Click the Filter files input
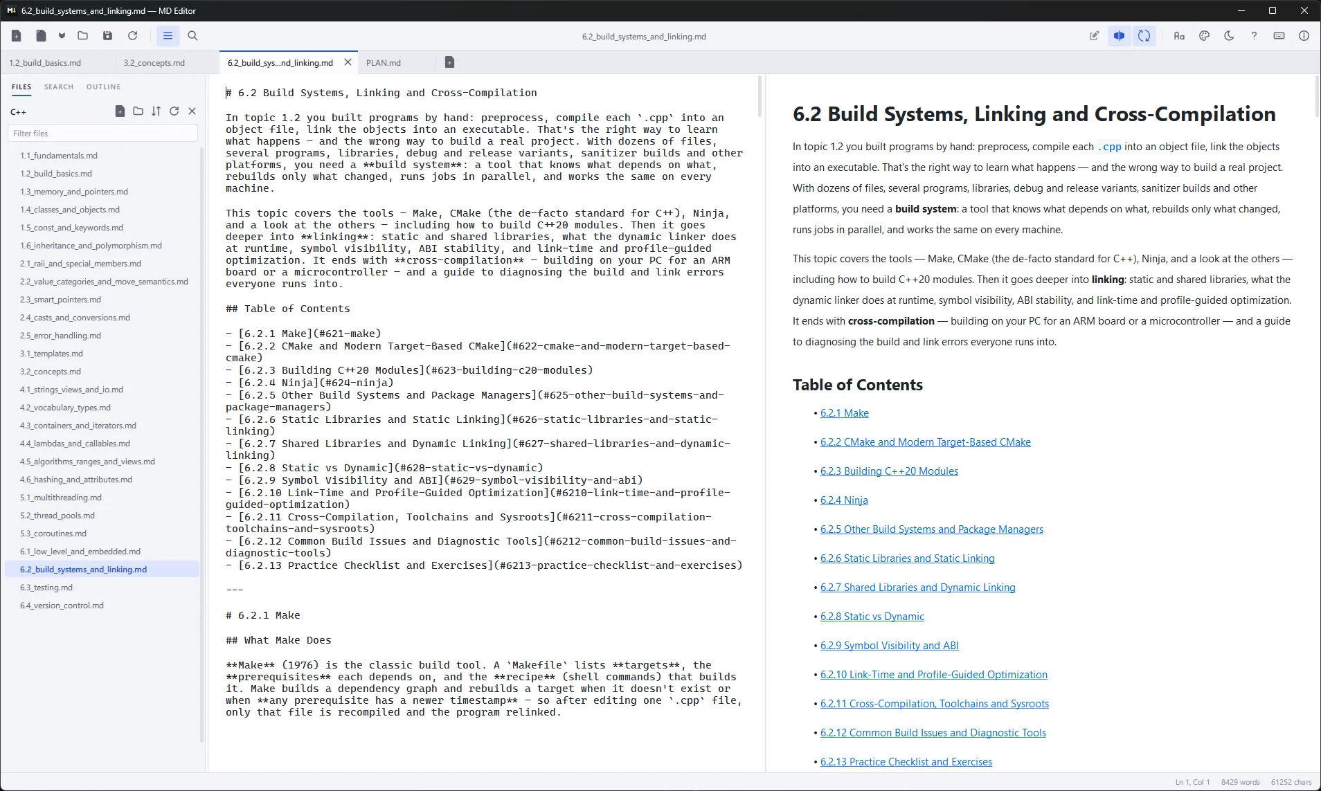The image size is (1321, 791). [102, 134]
